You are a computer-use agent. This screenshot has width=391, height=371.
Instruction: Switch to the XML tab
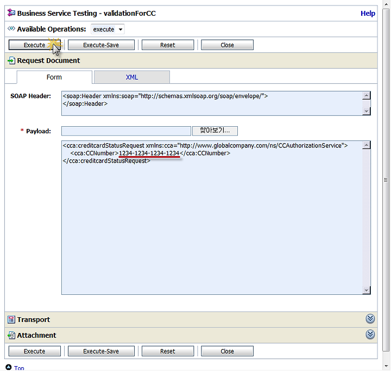pyautogui.click(x=132, y=77)
